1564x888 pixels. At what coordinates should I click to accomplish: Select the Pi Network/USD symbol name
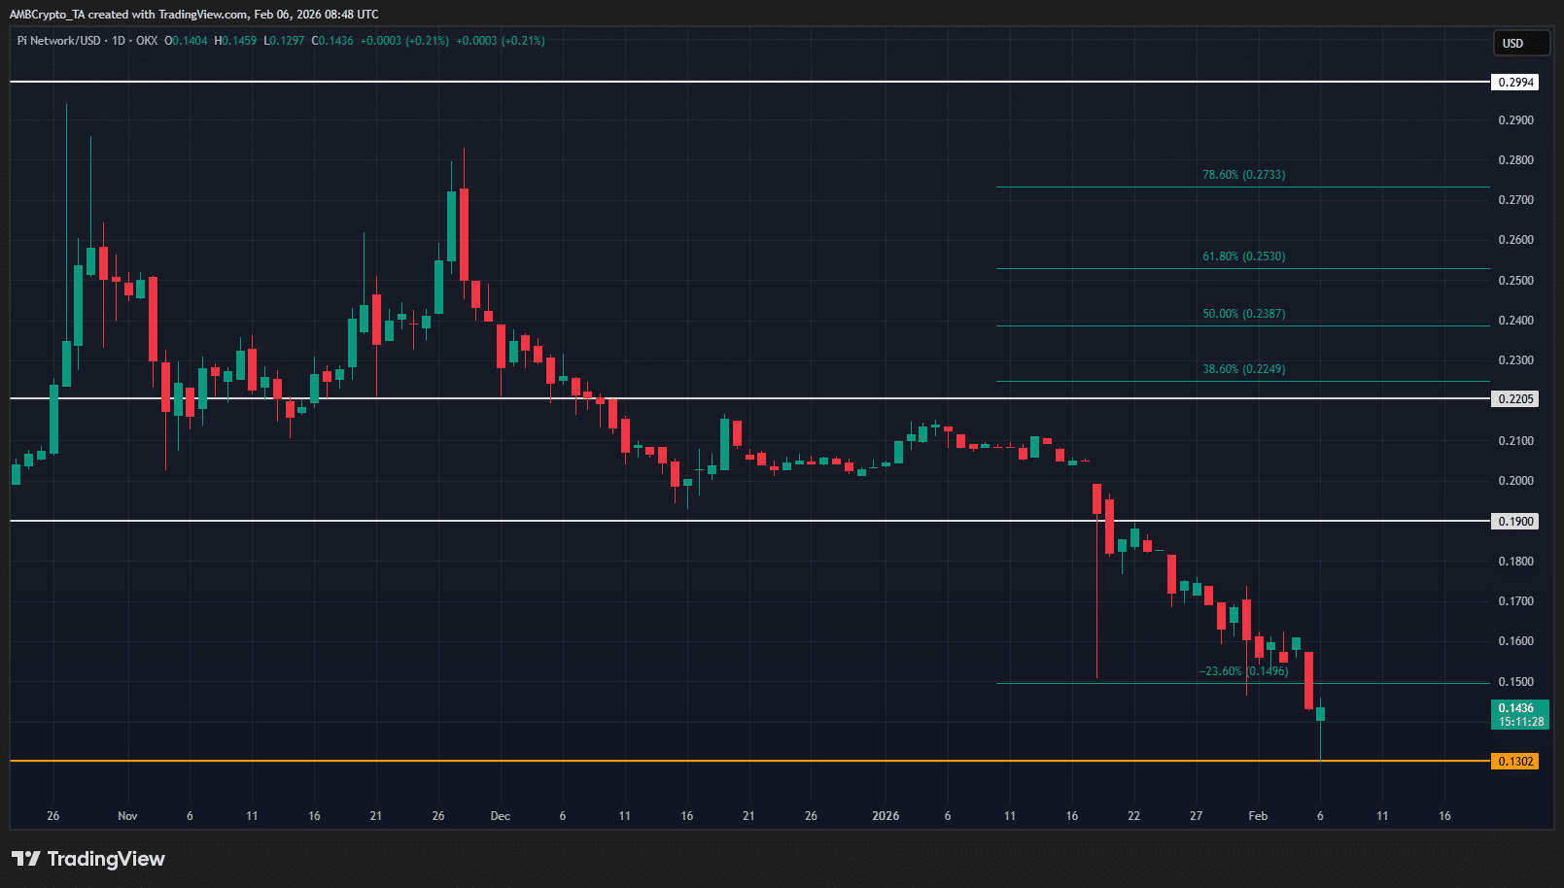60,42
